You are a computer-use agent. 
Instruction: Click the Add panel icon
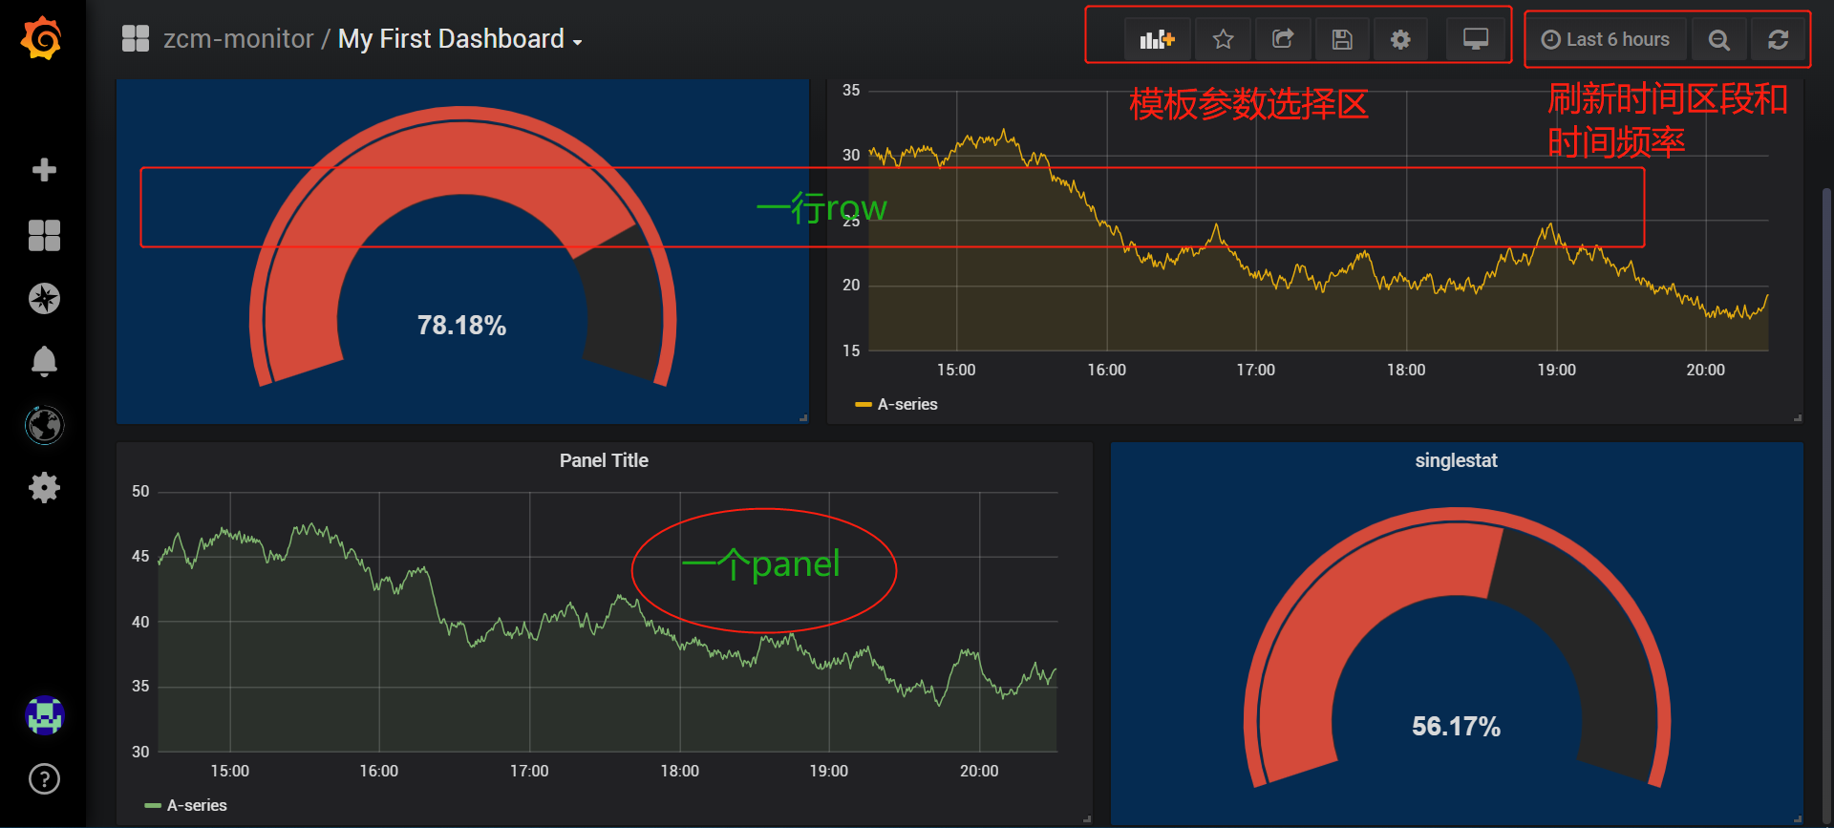point(1157,39)
